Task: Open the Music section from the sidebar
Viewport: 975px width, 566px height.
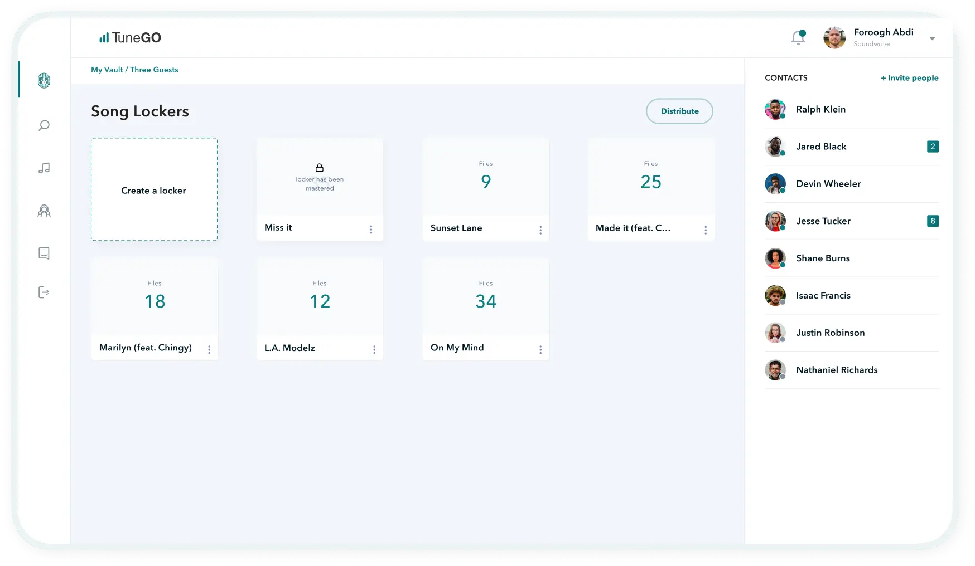Action: (x=44, y=168)
